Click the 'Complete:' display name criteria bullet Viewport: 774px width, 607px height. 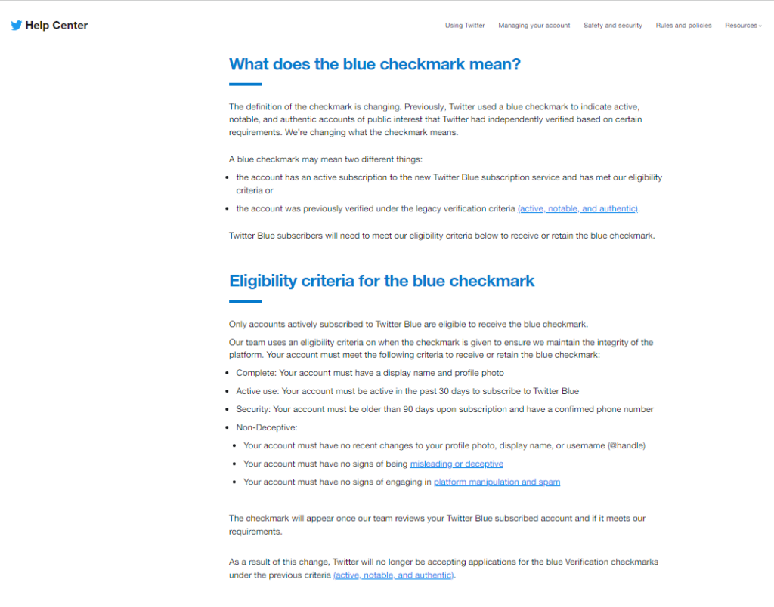click(x=370, y=373)
